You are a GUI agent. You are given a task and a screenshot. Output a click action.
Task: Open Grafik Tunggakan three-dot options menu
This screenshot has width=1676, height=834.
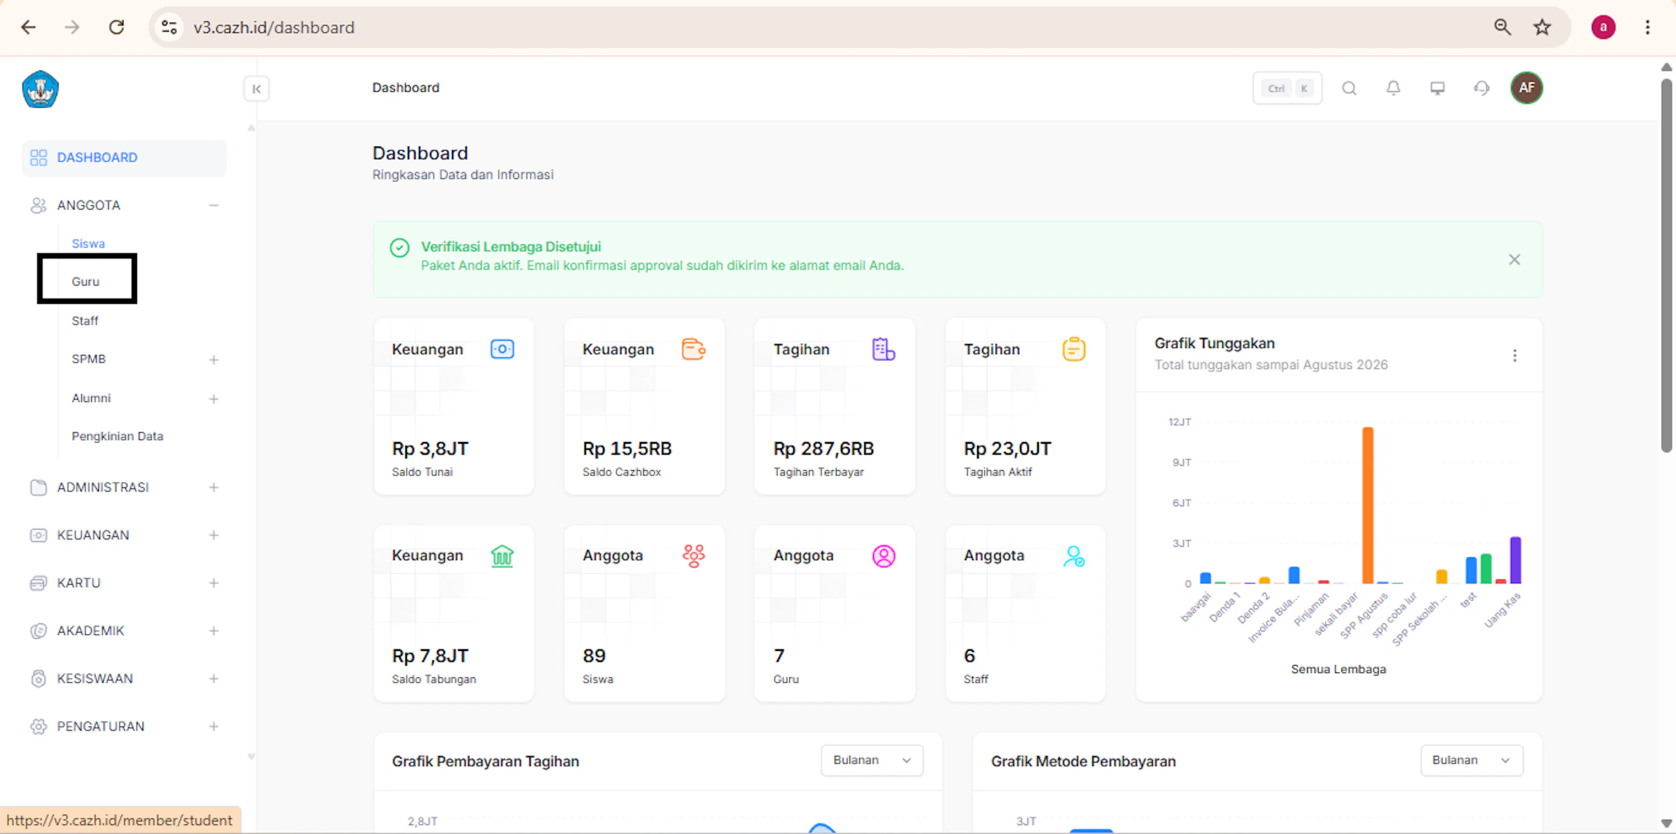[1515, 355]
